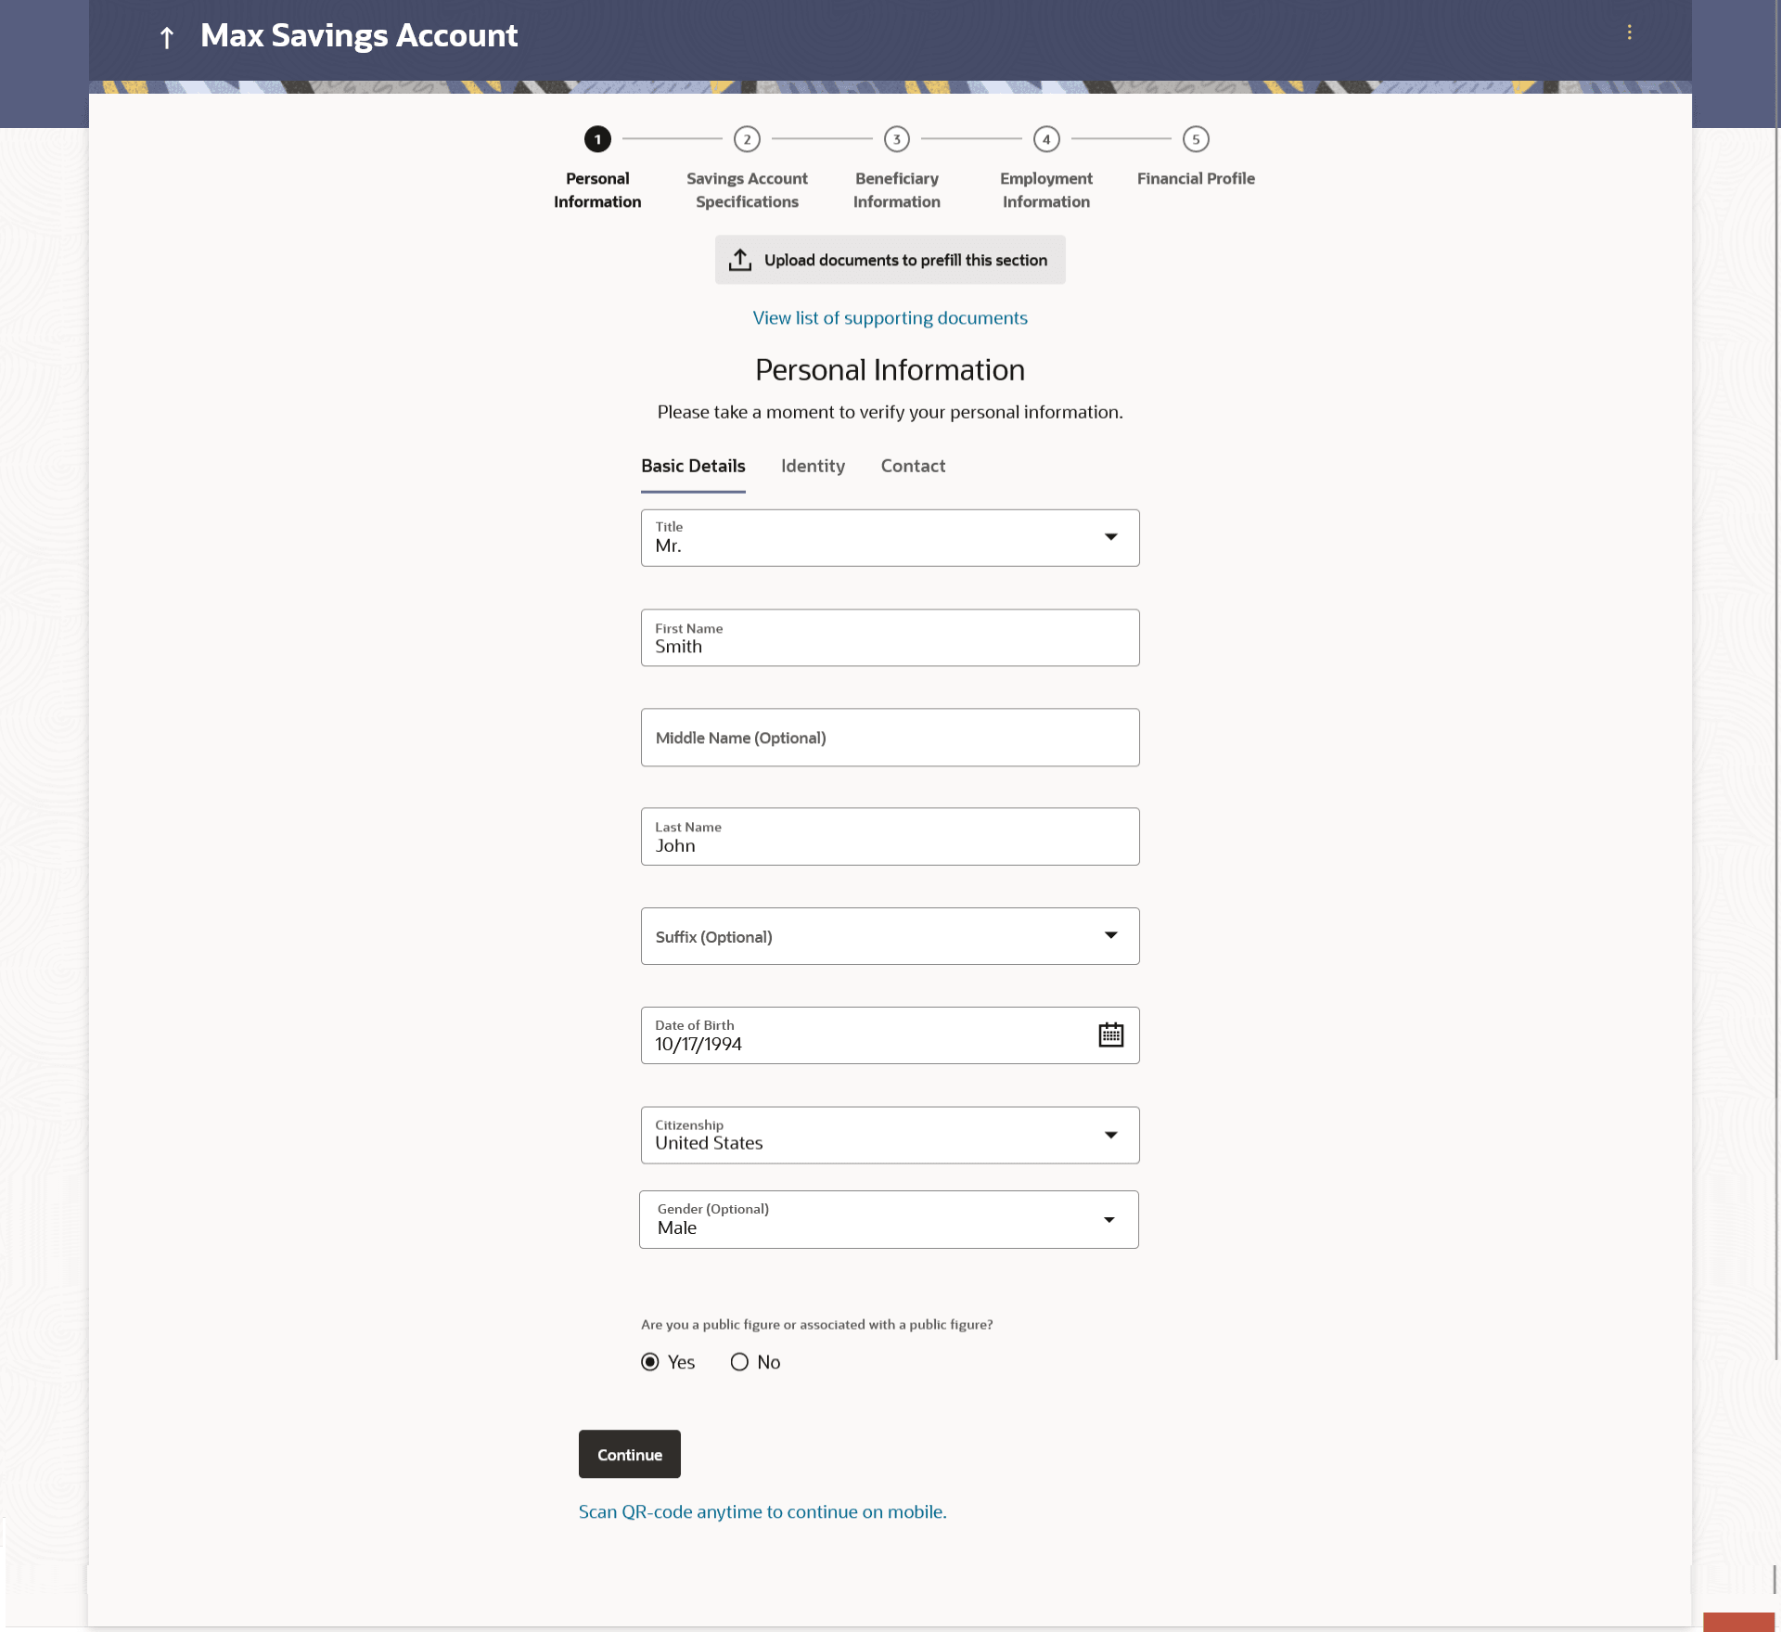Open View list of supporting documents link
1781x1632 pixels.
click(x=890, y=318)
